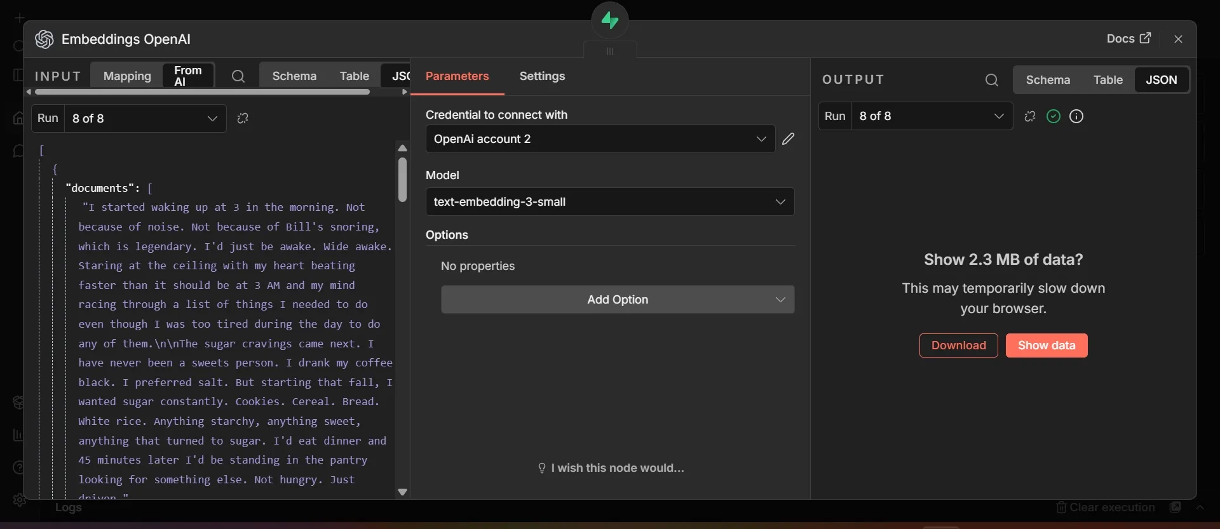Click the output run link icon

[x=1030, y=116]
